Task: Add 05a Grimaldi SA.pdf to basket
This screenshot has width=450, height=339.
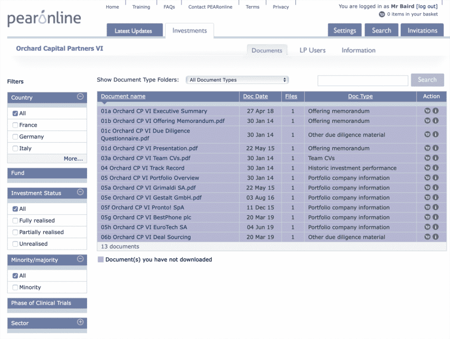Action: (x=427, y=188)
